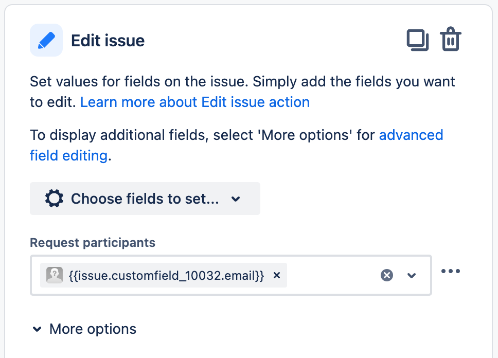Open the Choose fields to set menu
This screenshot has width=498, height=358.
tap(145, 199)
